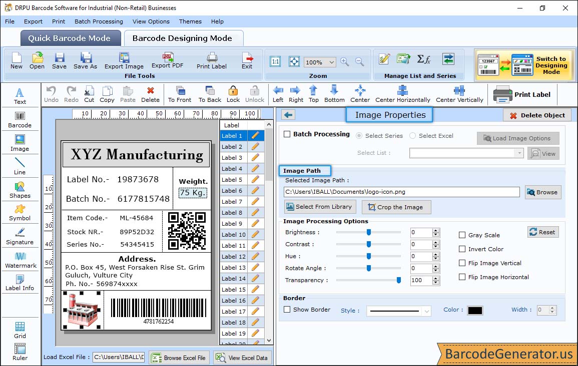Click Delete in the edit toolbar
Viewport: 578px width, 366px height.
pyautogui.click(x=151, y=94)
